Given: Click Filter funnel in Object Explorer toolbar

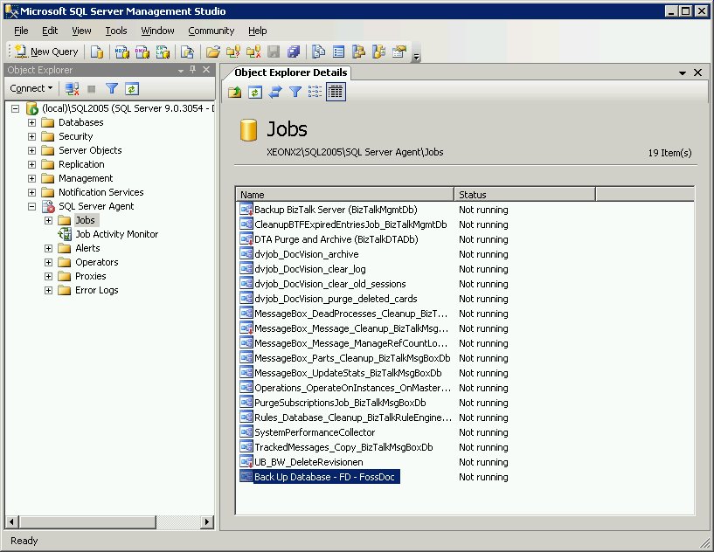Looking at the screenshot, I should tap(112, 89).
